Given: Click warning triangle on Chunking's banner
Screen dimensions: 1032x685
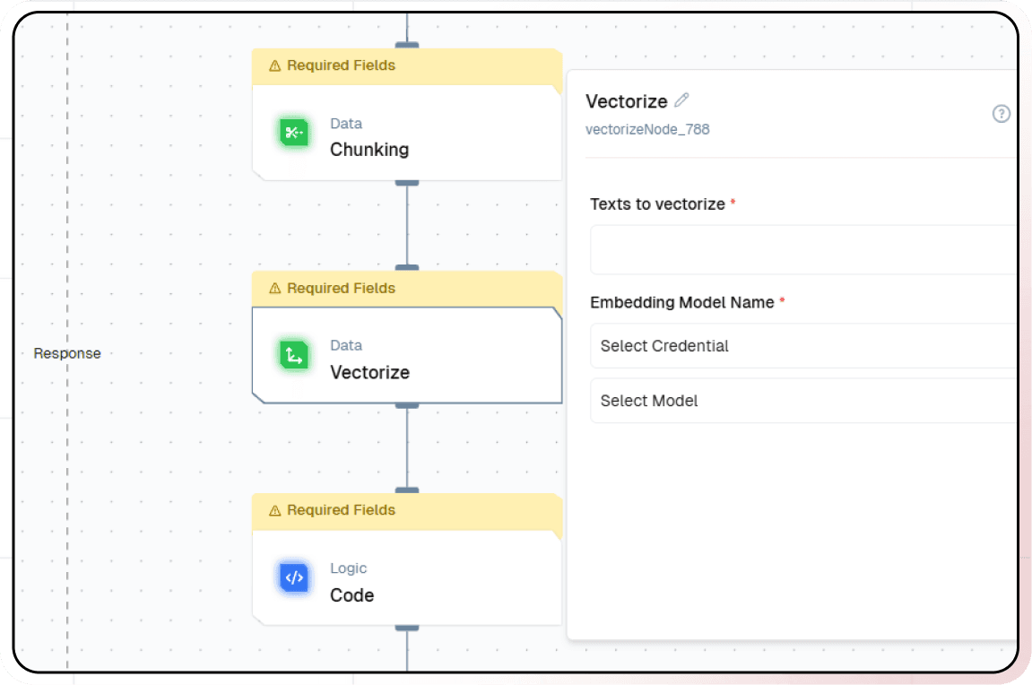Looking at the screenshot, I should (x=275, y=66).
